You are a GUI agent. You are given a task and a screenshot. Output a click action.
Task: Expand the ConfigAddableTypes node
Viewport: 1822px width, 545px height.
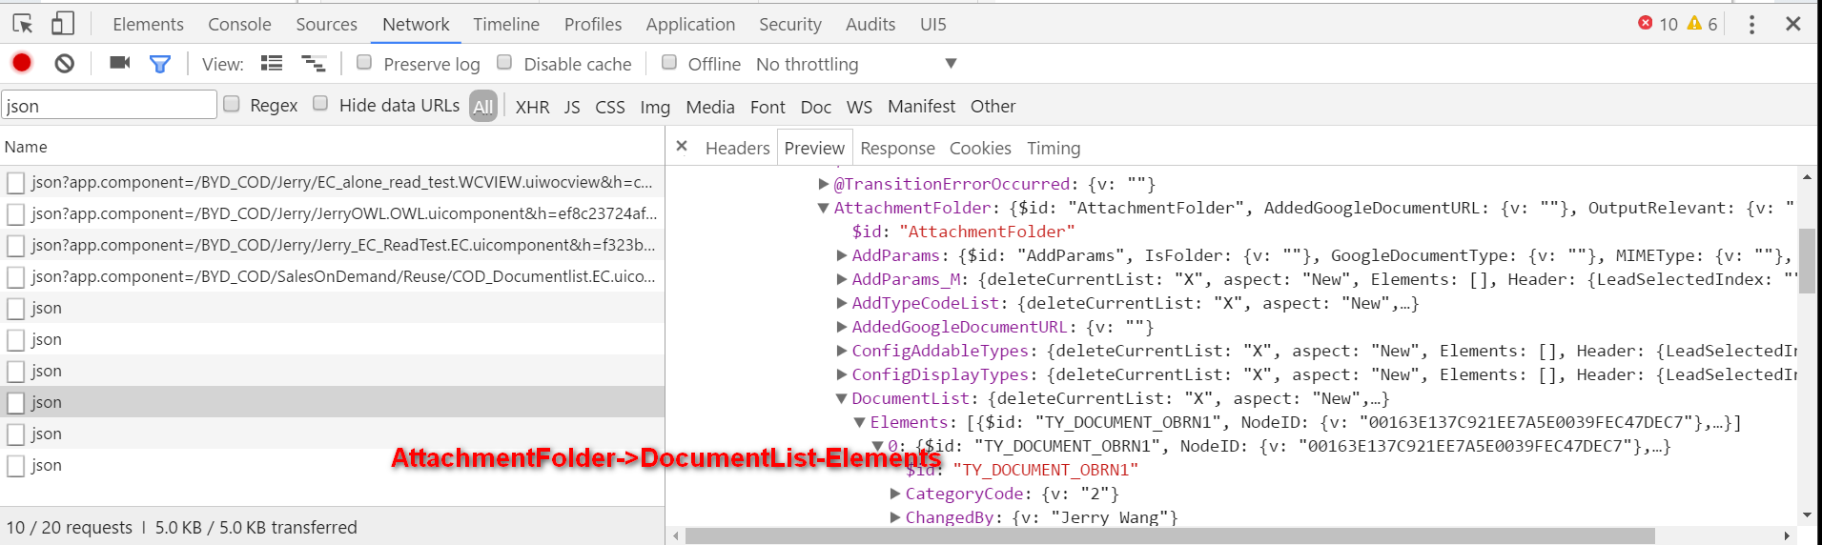842,351
